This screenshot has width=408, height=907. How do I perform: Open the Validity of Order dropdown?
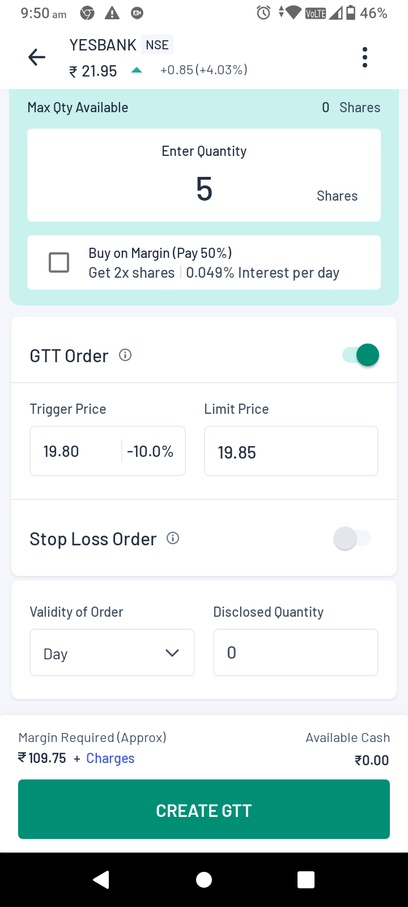pyautogui.click(x=112, y=653)
